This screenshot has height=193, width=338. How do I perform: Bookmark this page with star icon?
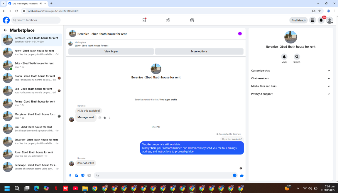(320, 11)
